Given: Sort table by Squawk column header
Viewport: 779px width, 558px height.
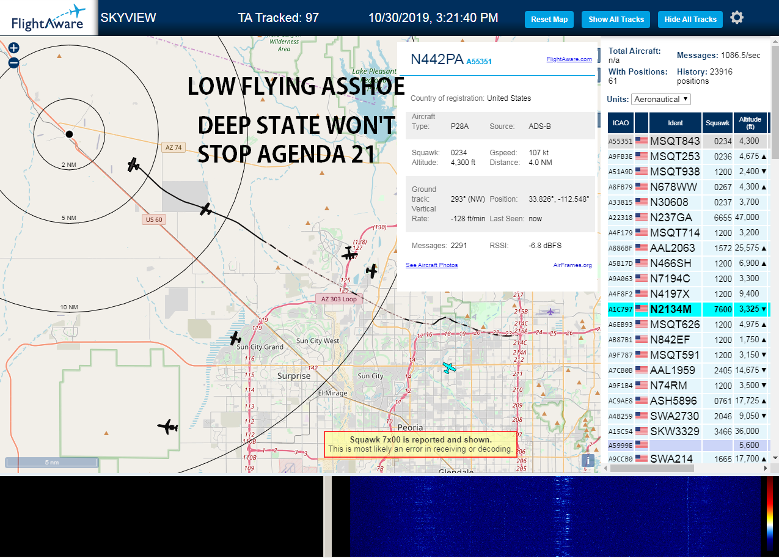Looking at the screenshot, I should point(717,123).
